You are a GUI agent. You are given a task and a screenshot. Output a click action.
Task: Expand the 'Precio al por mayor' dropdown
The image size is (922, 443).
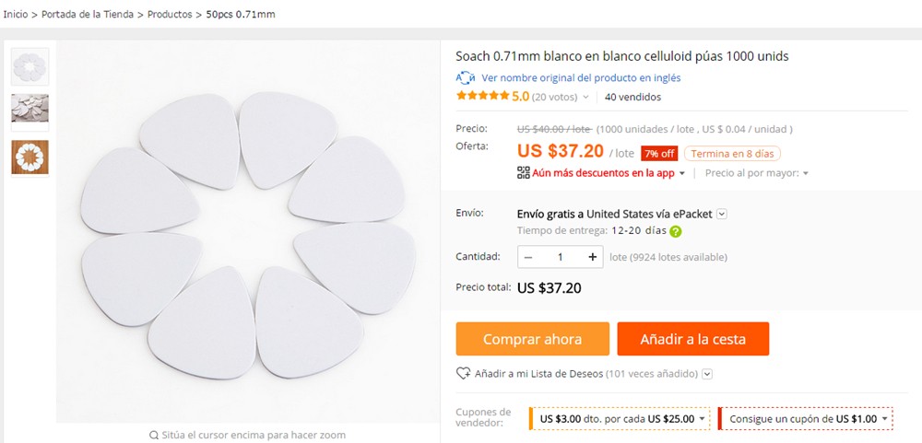(805, 173)
